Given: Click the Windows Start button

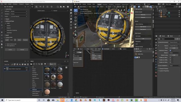Looking at the screenshot, I should point(2,100).
